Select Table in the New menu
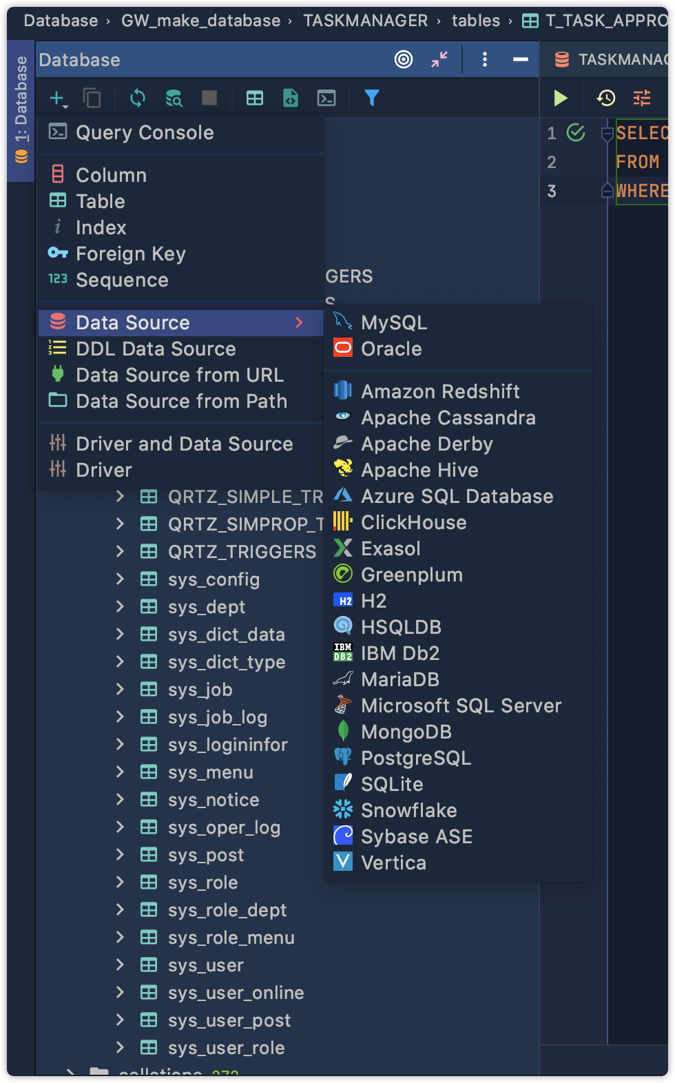The width and height of the screenshot is (675, 1083). click(x=180, y=201)
